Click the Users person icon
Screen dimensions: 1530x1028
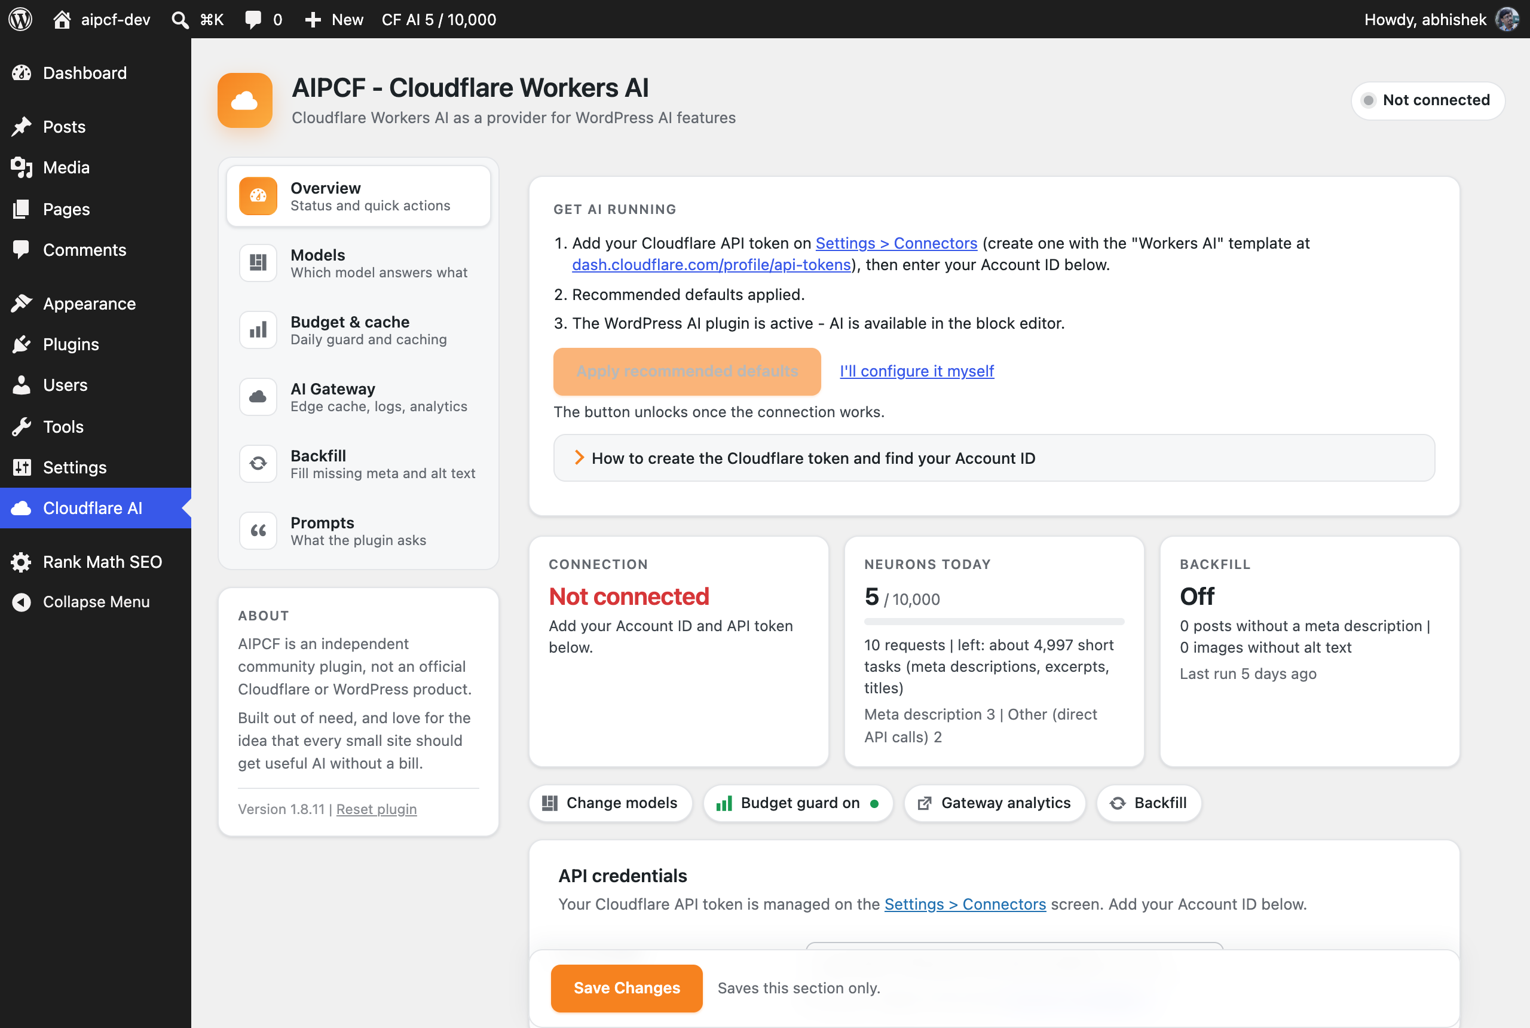(x=22, y=385)
